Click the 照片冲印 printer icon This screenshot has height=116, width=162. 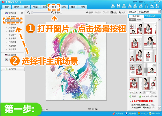click(x=150, y=114)
